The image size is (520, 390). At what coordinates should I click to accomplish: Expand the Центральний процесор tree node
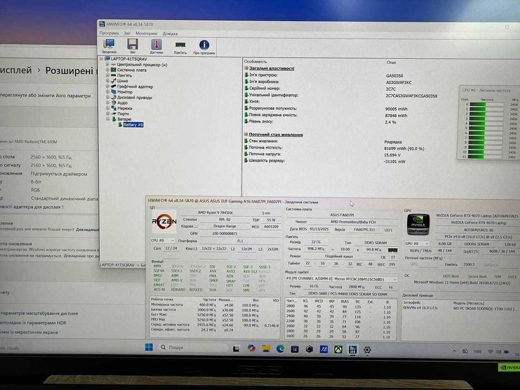[x=107, y=64]
